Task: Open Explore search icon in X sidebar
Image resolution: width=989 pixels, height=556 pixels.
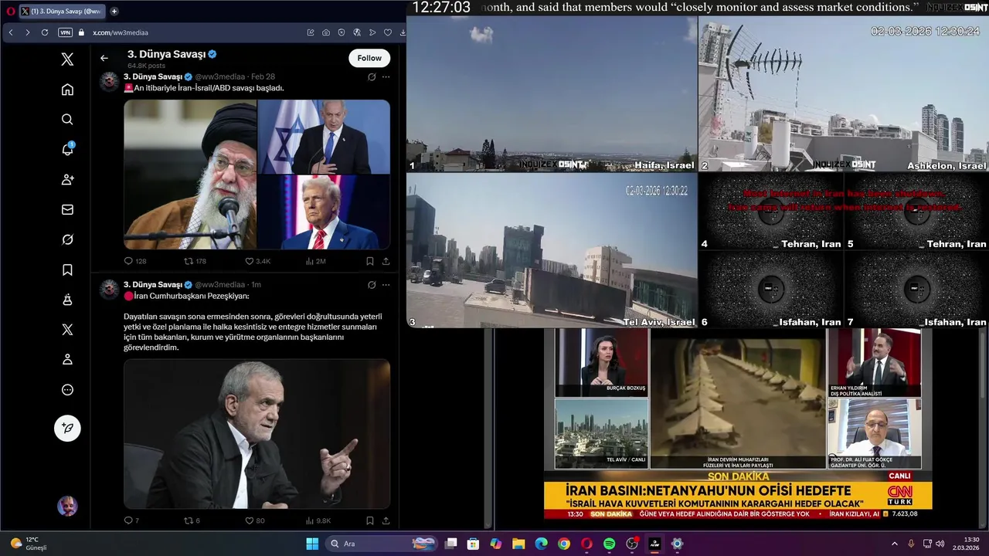Action: click(67, 120)
